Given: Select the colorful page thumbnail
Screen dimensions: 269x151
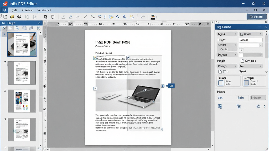Looking at the screenshot, I should click(22, 101).
